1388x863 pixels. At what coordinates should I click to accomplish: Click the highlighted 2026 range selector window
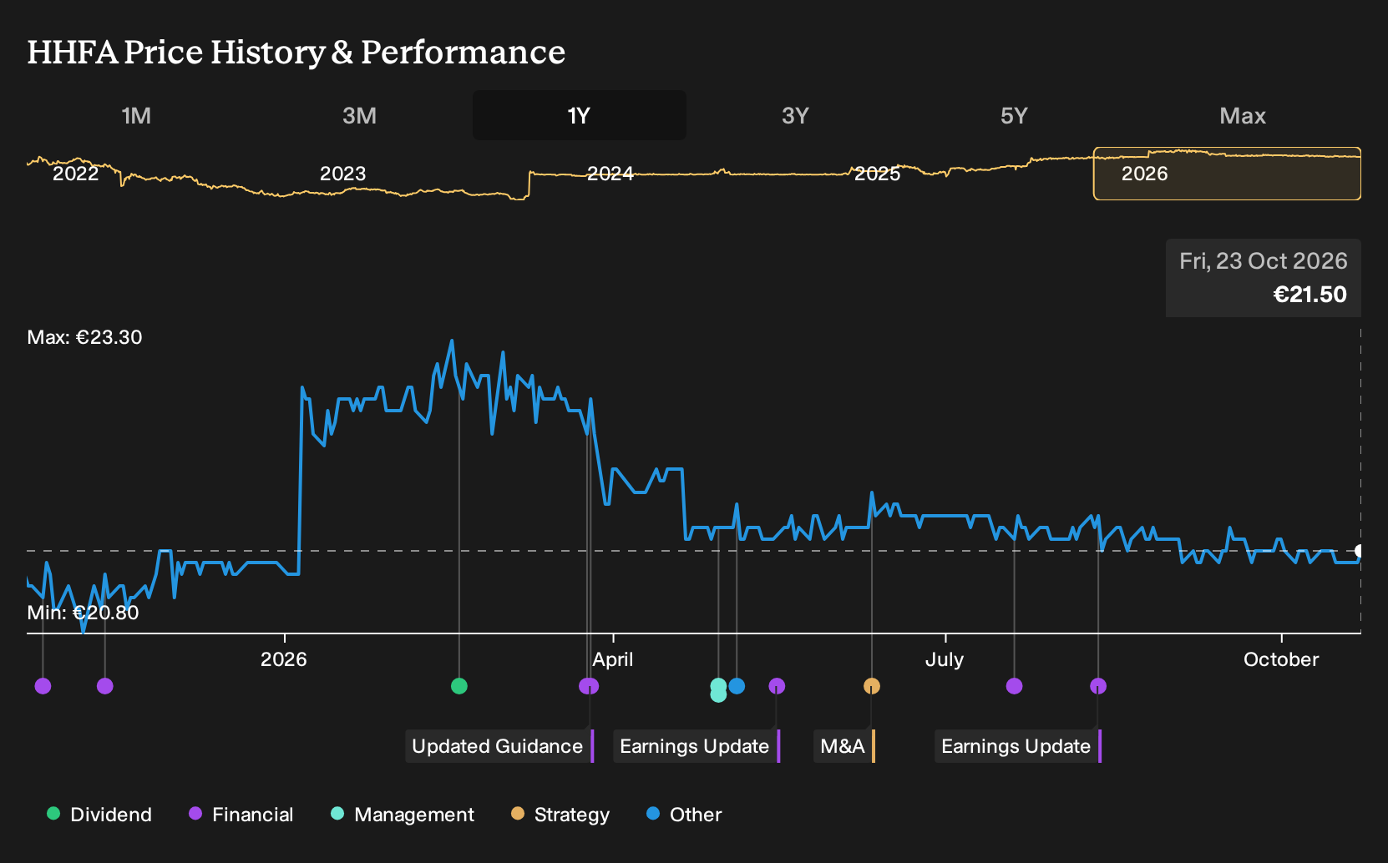coord(1227,174)
